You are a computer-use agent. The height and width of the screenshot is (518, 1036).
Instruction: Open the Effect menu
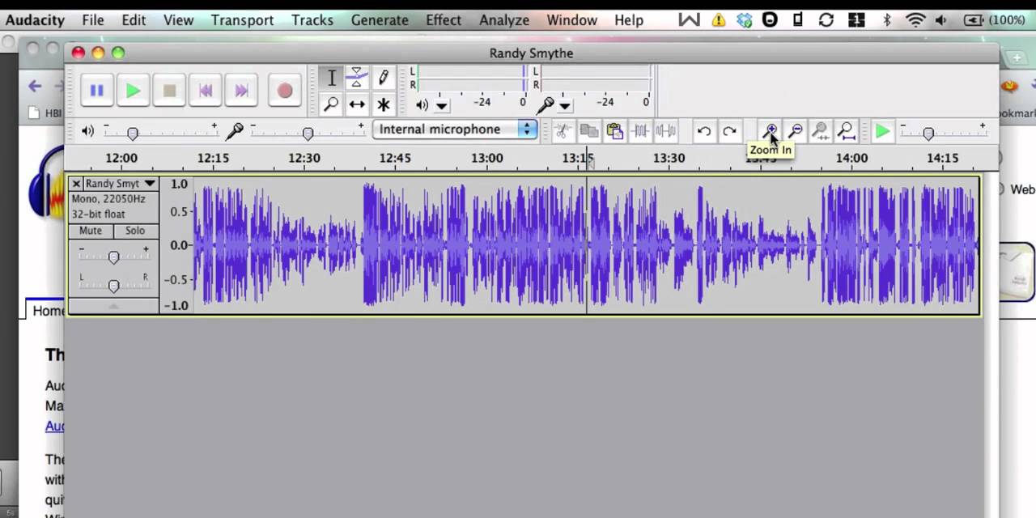click(444, 20)
